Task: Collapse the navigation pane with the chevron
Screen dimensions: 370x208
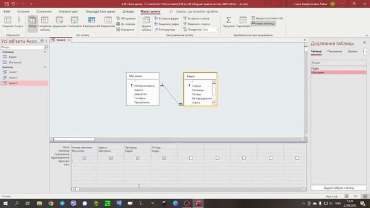Action: [46, 41]
